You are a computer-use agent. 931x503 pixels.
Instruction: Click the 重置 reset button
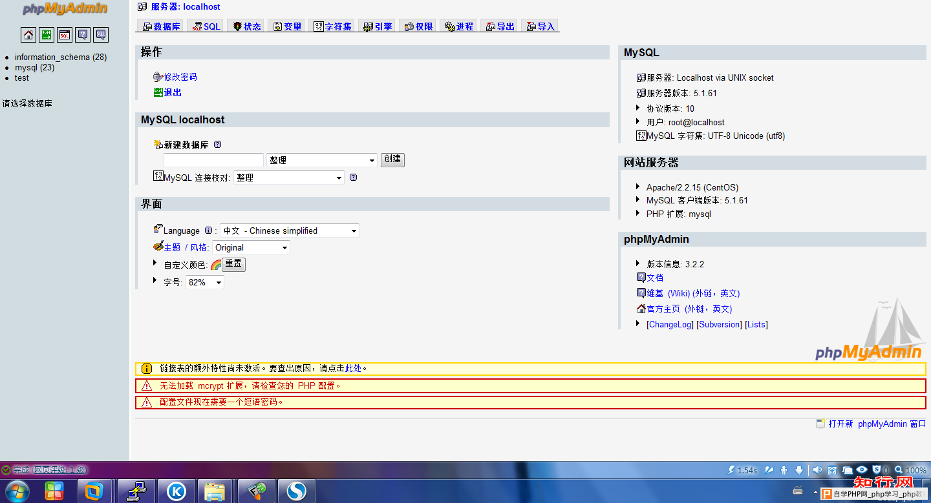click(x=233, y=263)
